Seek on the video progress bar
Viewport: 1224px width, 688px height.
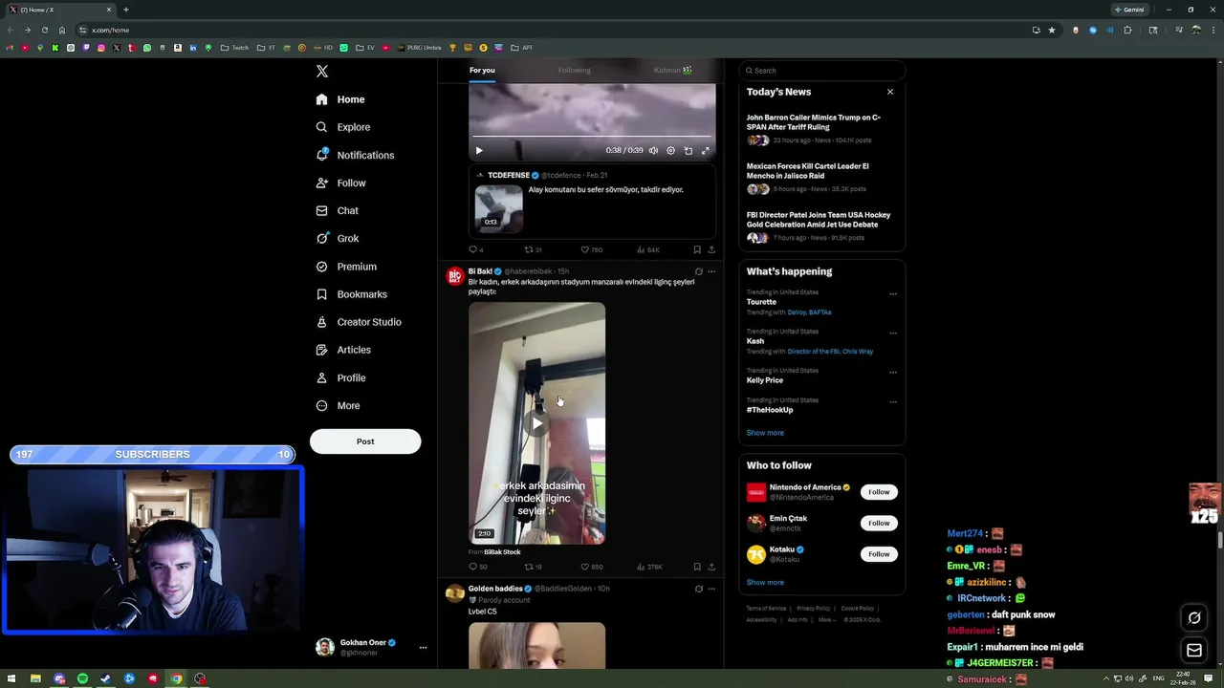coord(592,137)
